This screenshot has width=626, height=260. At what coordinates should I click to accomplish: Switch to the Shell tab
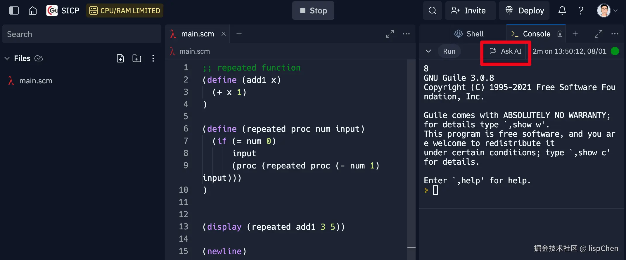click(x=469, y=34)
